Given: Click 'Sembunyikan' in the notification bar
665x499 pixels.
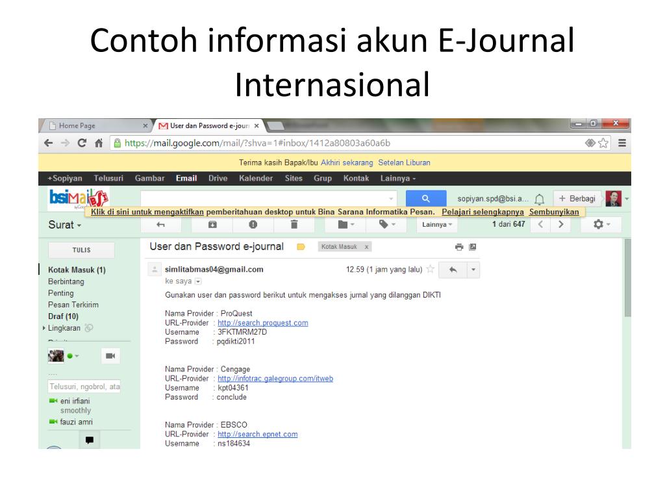Looking at the screenshot, I should pyautogui.click(x=554, y=212).
